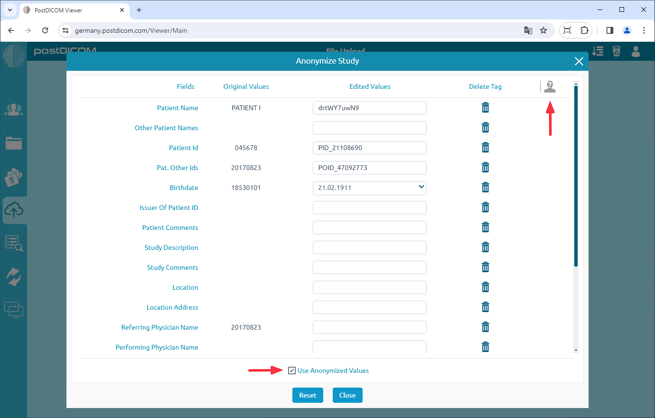Image resolution: width=655 pixels, height=418 pixels.
Task: Open the cloud upload sidebar icon
Action: click(x=14, y=210)
